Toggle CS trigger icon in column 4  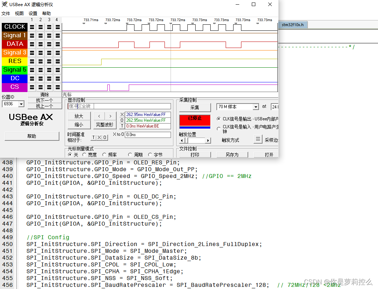[x=58, y=87]
